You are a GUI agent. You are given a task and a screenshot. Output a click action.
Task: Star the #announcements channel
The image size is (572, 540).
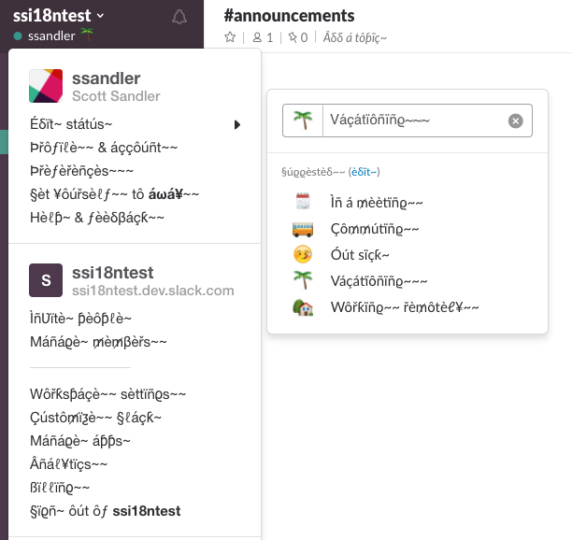click(230, 36)
